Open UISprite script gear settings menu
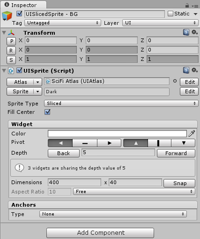 point(194,70)
